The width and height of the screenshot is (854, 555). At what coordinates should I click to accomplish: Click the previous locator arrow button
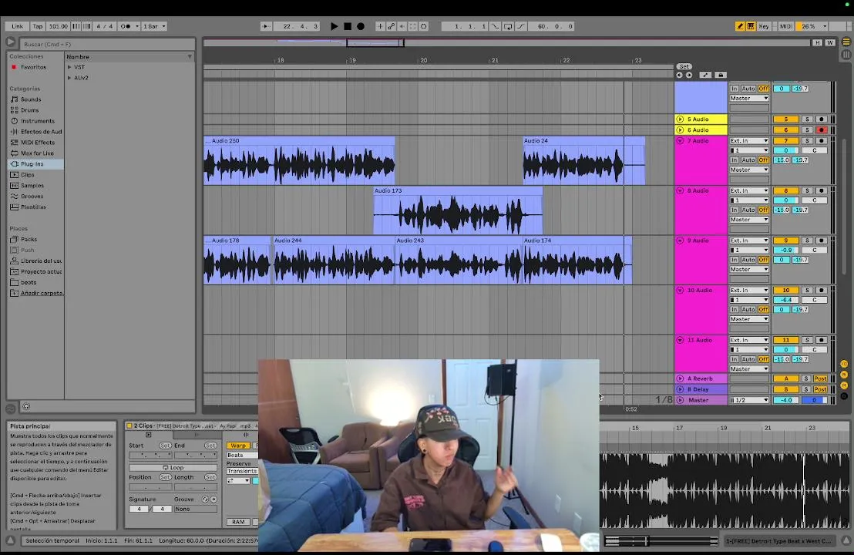pyautogui.click(x=679, y=76)
